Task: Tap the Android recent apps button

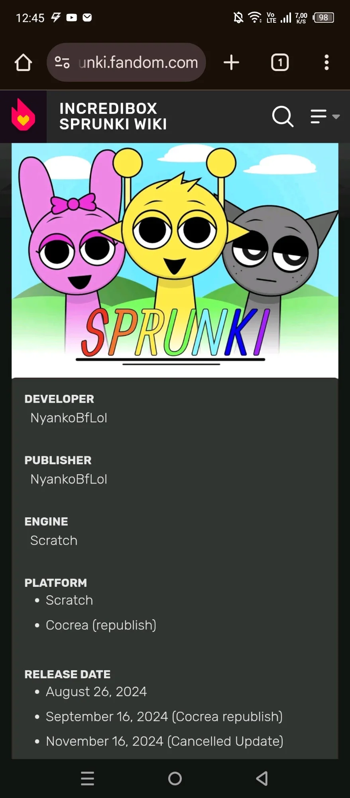Action: pyautogui.click(x=87, y=778)
